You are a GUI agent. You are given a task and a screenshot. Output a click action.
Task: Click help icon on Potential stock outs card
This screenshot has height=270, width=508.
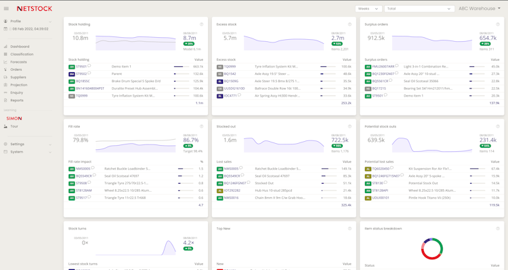496,127
